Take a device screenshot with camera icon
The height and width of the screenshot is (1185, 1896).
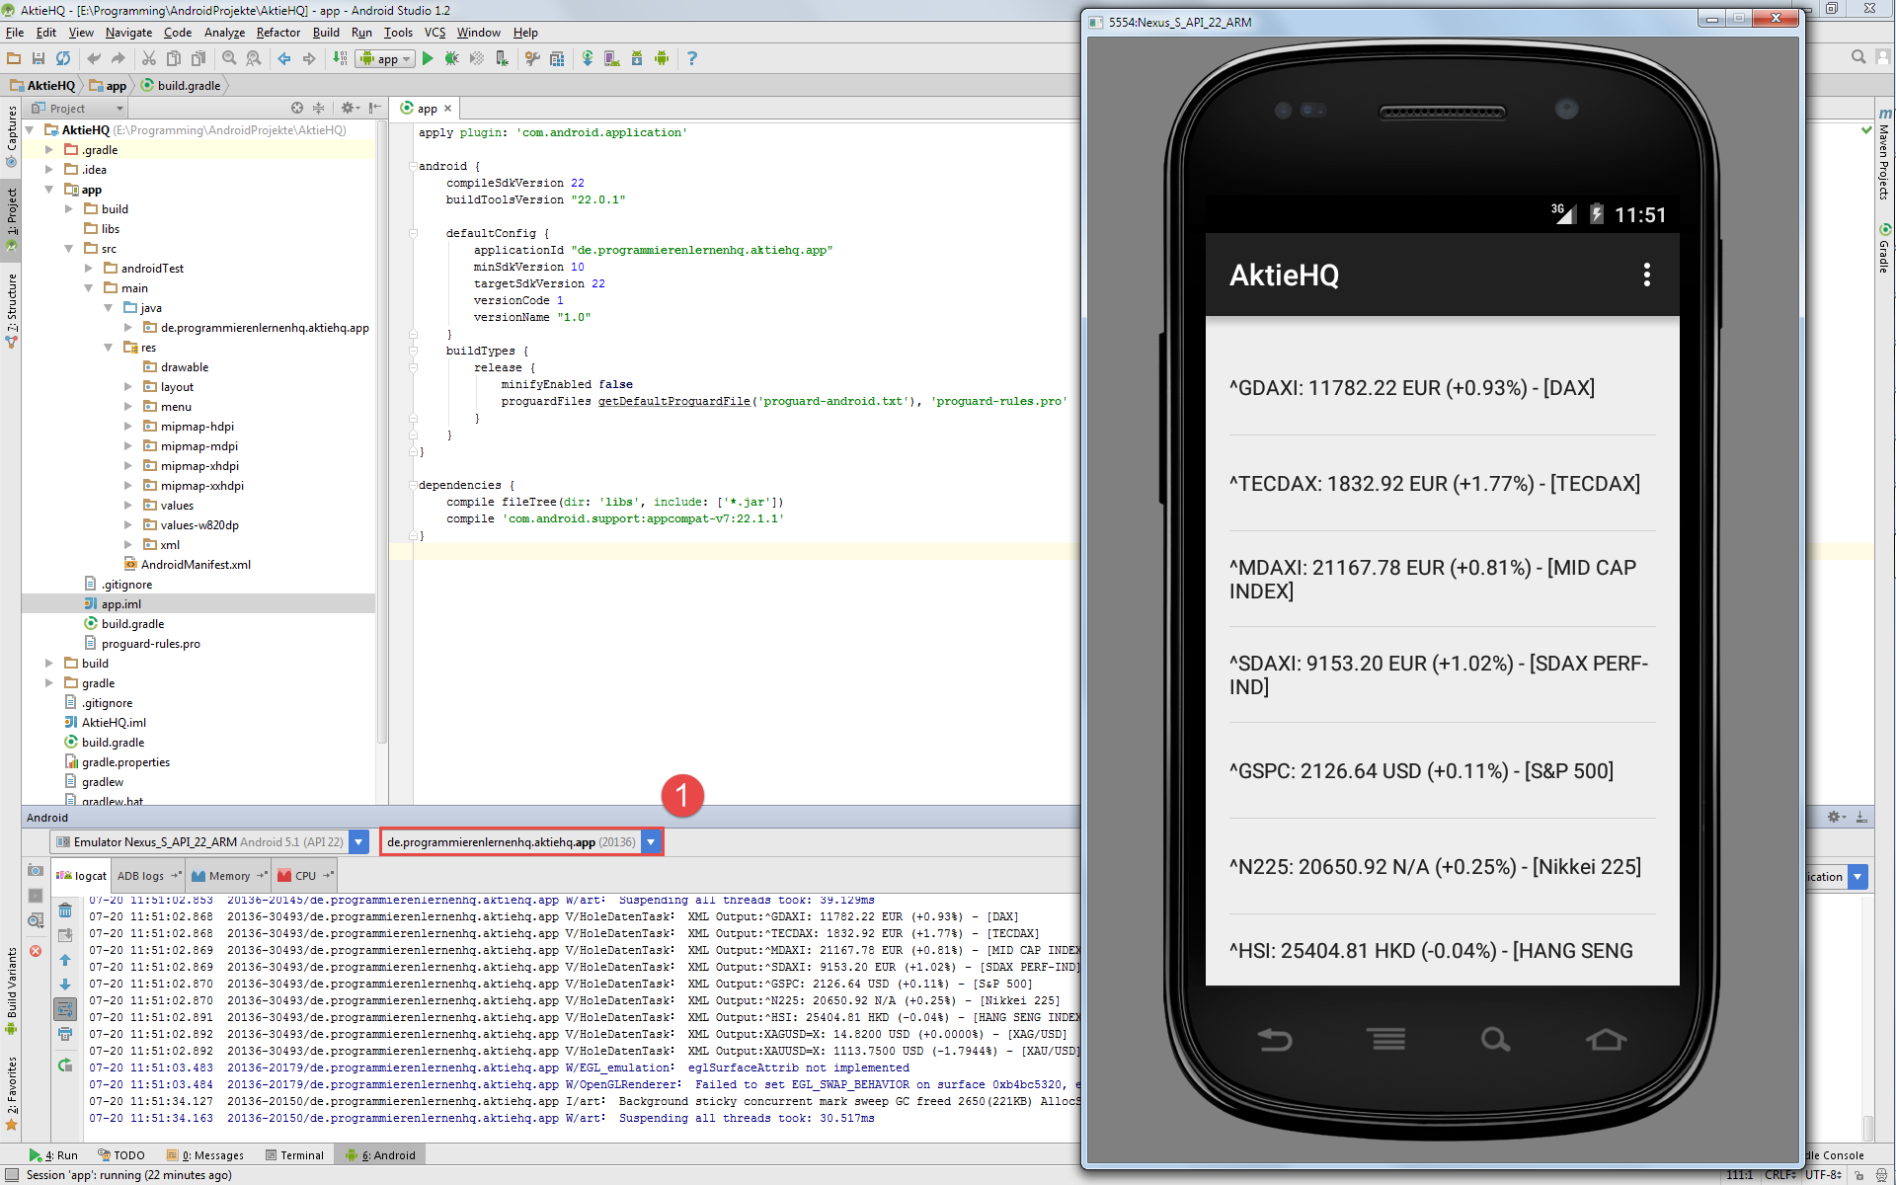pyautogui.click(x=36, y=870)
